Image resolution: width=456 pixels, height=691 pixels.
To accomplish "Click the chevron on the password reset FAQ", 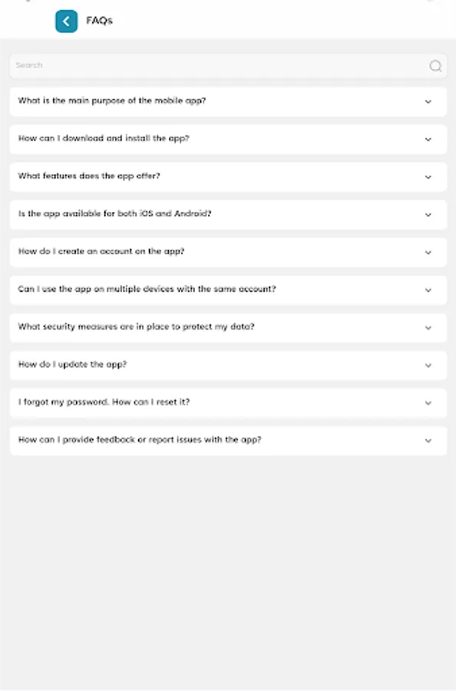I will [428, 402].
